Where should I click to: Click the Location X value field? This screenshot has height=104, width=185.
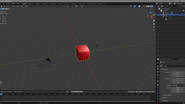[x=178, y=72]
